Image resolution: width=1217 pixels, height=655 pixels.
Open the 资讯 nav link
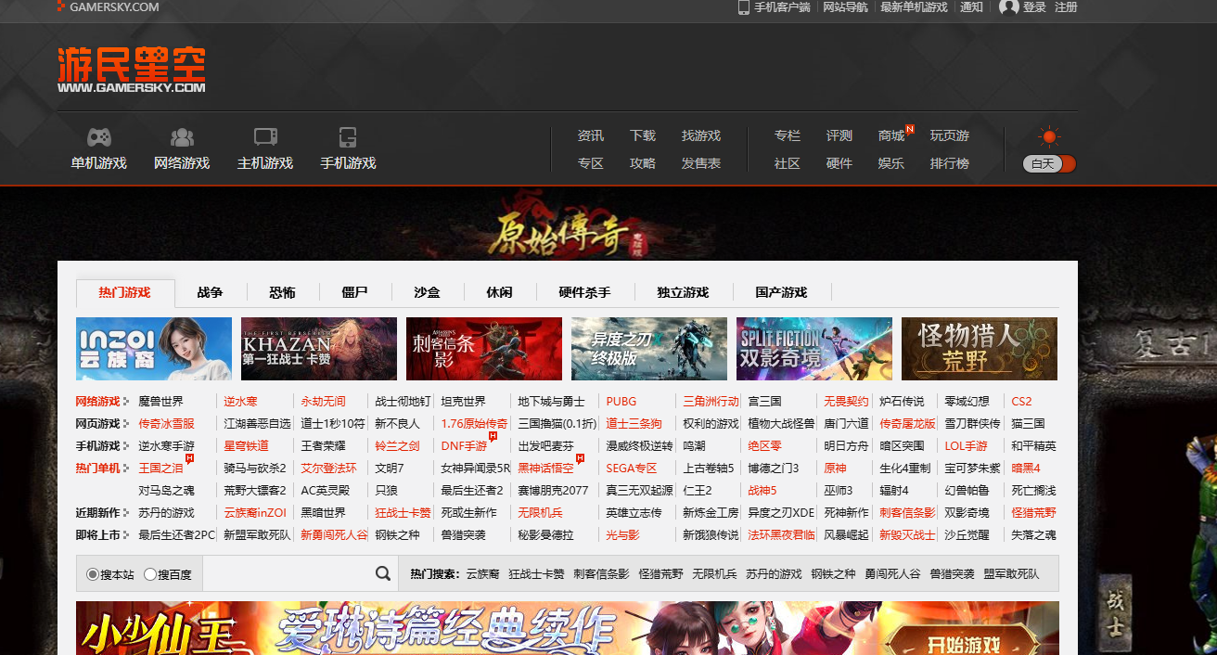(x=591, y=135)
